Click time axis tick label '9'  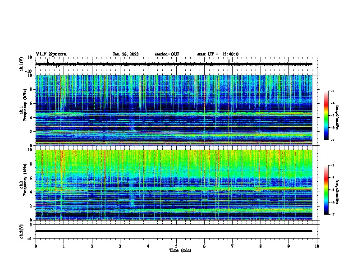(288, 246)
